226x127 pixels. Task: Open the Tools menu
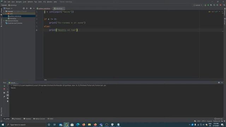[40, 2]
